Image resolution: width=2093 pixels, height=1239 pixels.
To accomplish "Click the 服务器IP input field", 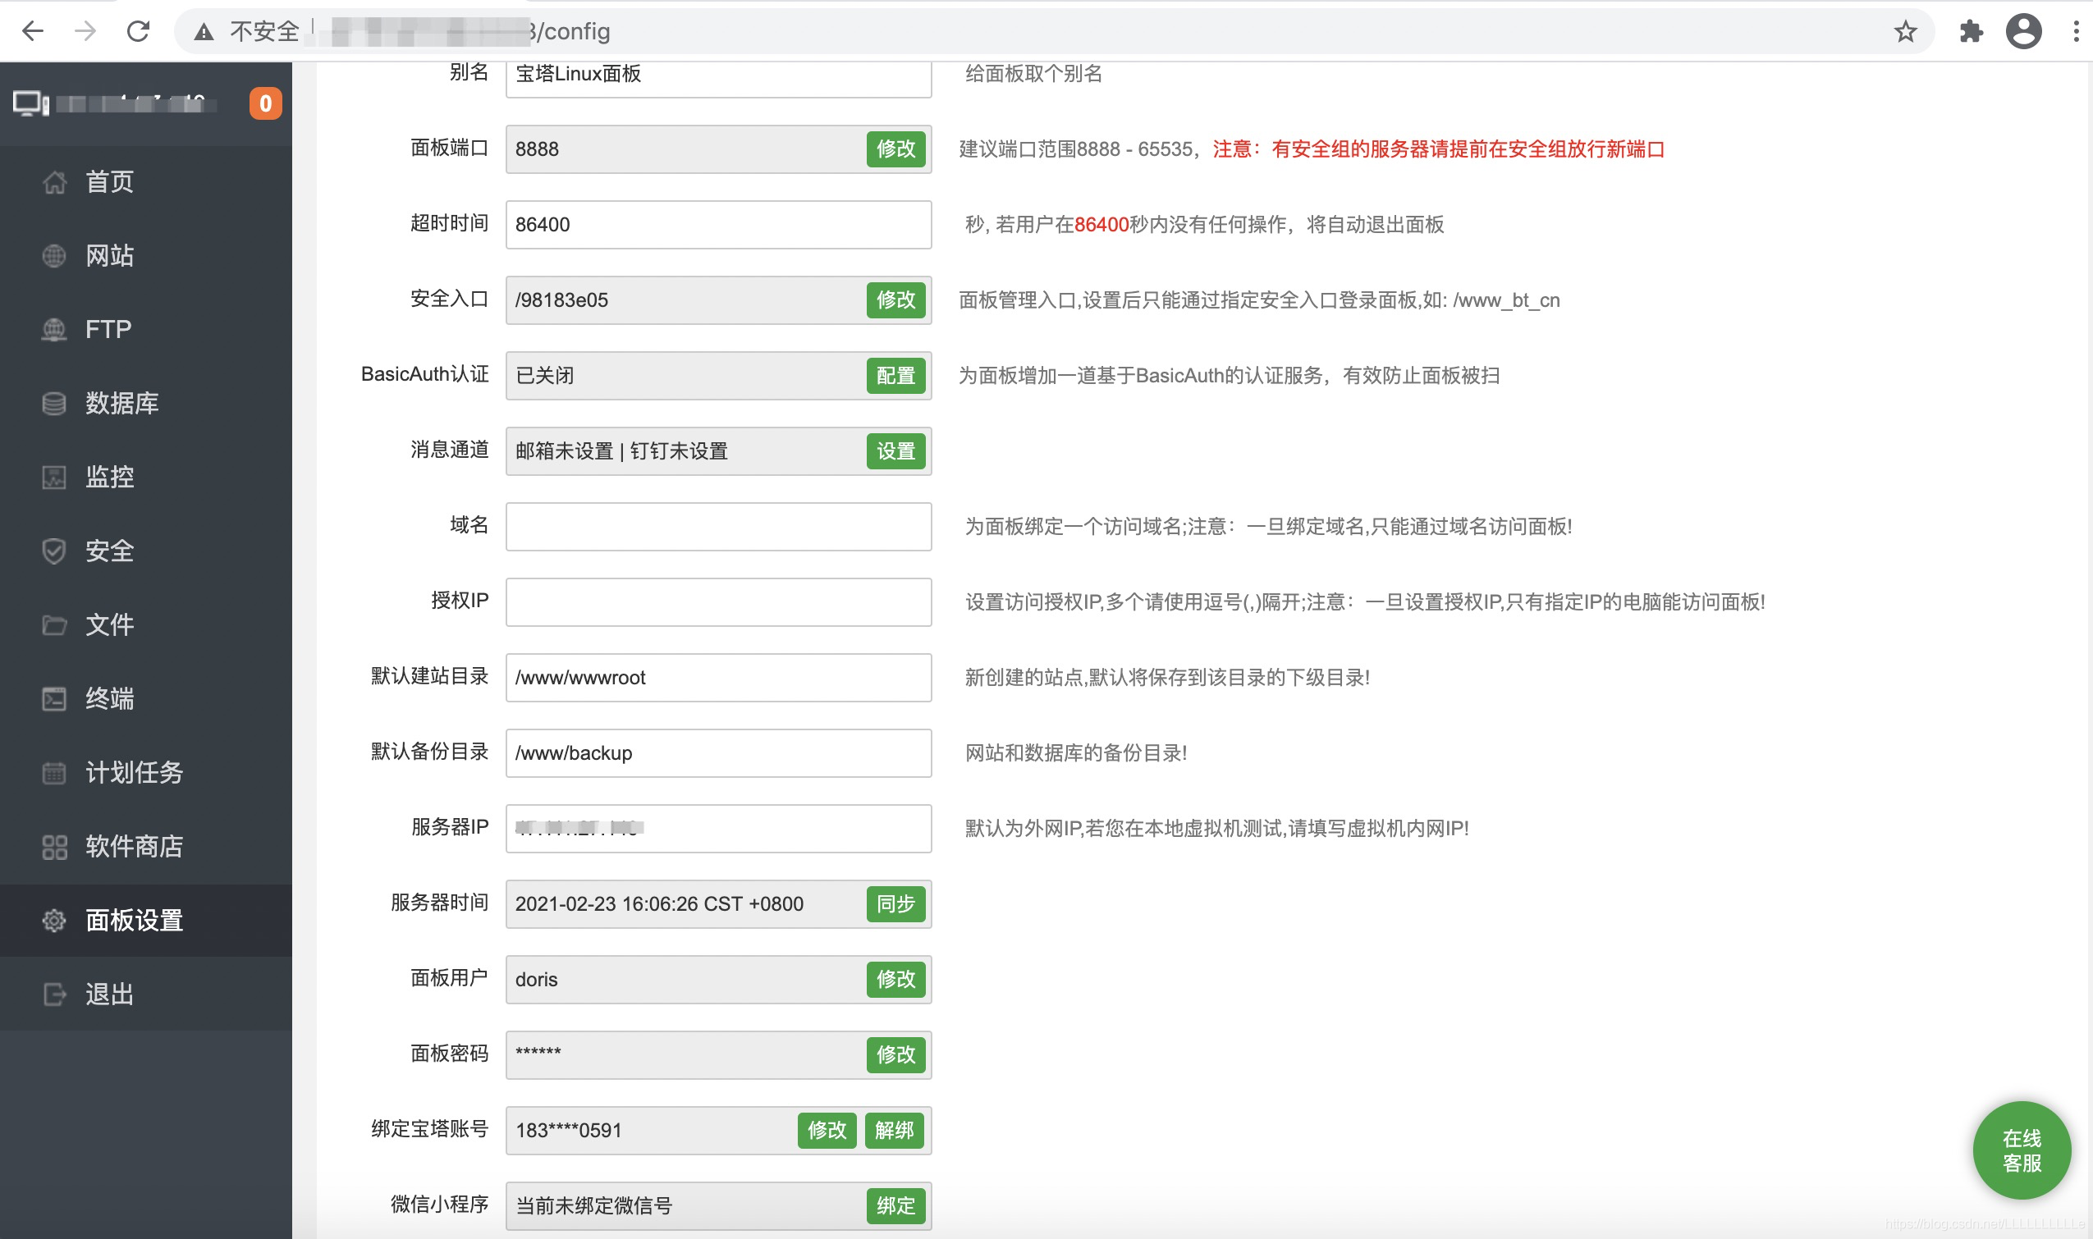I will (x=718, y=829).
